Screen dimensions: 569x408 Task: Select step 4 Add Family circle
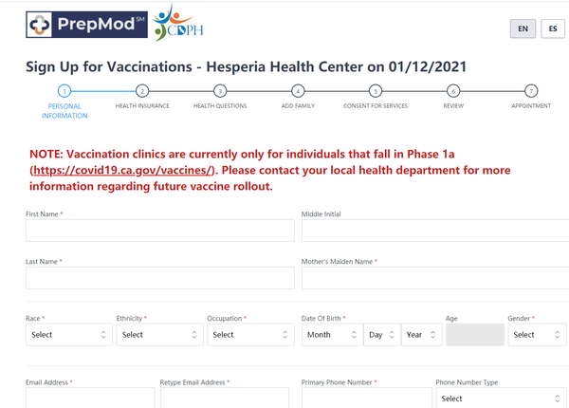coord(298,91)
